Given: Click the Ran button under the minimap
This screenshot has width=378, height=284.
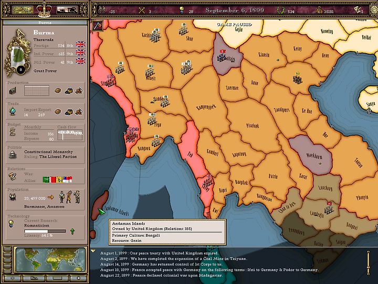Looking at the screenshot, I should click(34, 278).
